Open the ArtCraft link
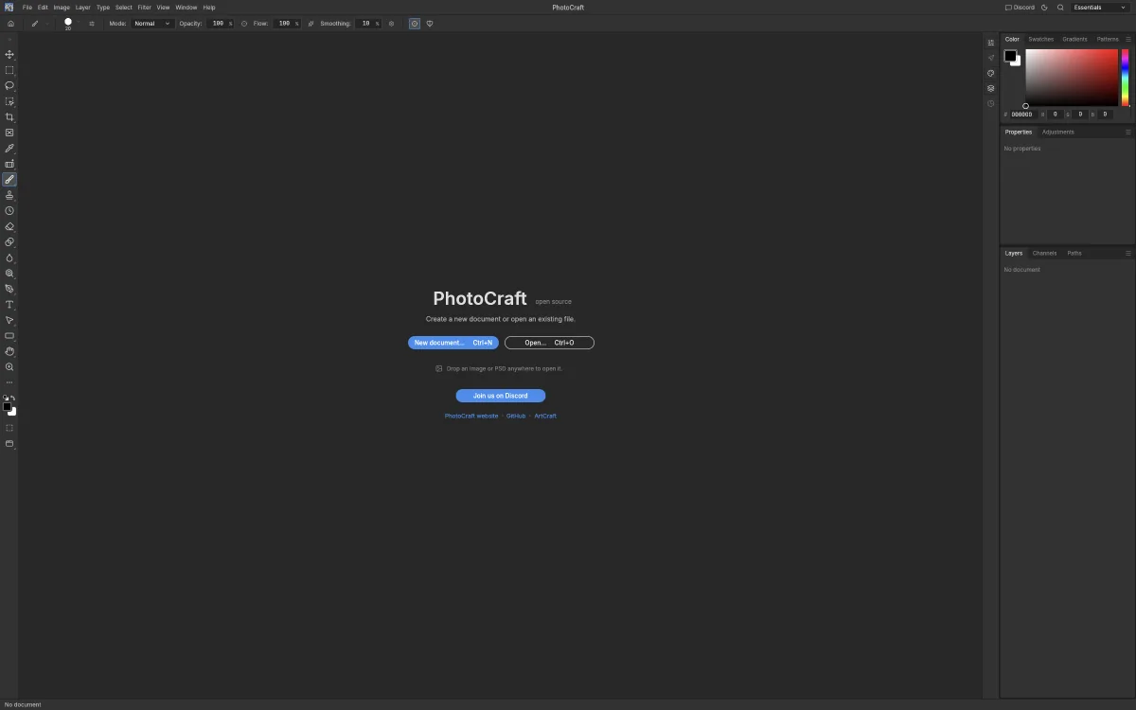1136x710 pixels. 545,416
